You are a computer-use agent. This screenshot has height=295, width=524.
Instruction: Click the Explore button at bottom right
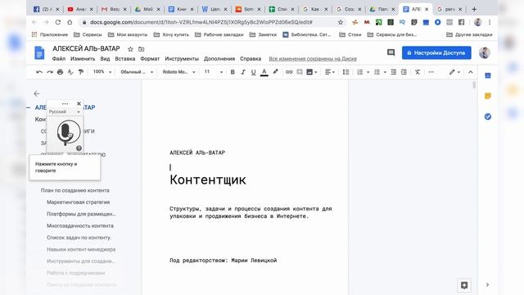point(464,285)
